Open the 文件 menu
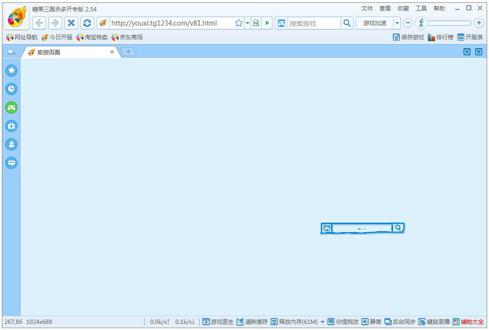 coord(367,9)
